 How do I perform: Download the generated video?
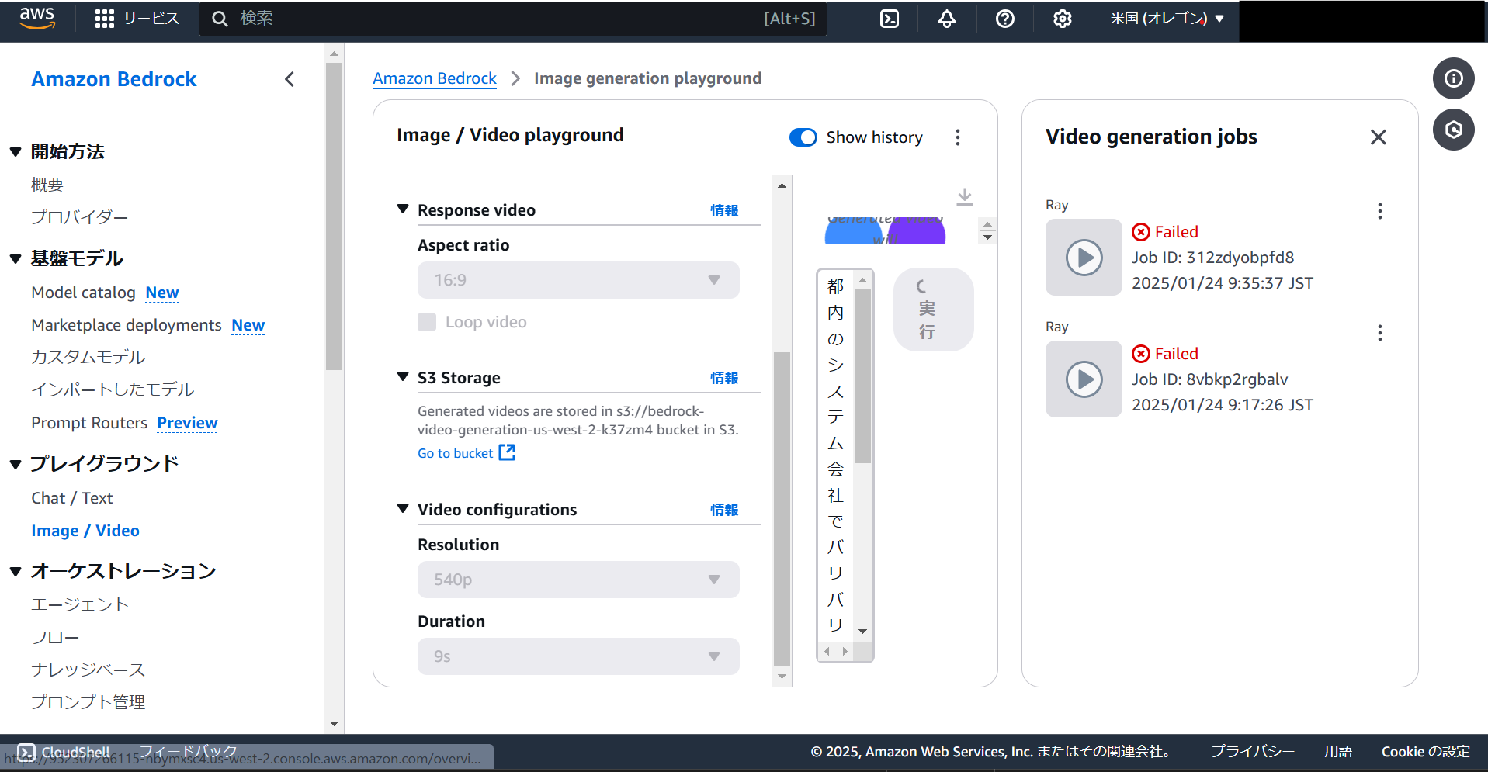(965, 197)
